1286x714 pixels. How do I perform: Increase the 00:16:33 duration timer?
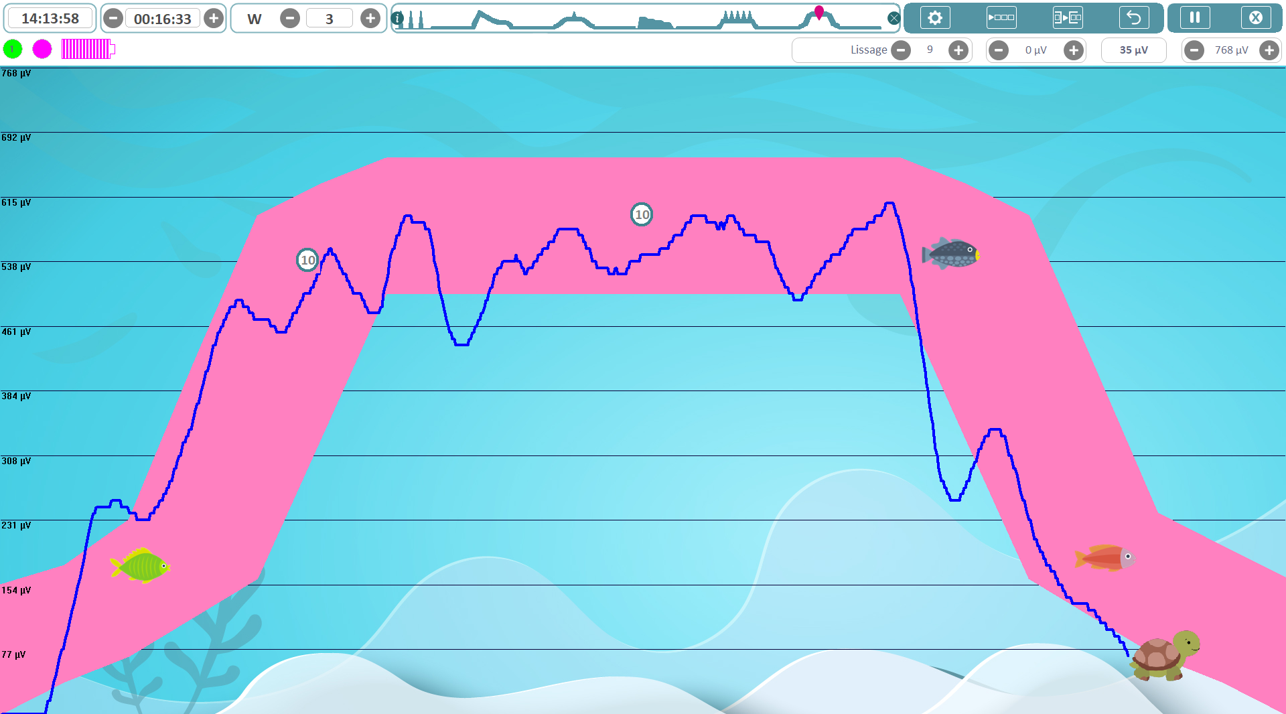(214, 19)
